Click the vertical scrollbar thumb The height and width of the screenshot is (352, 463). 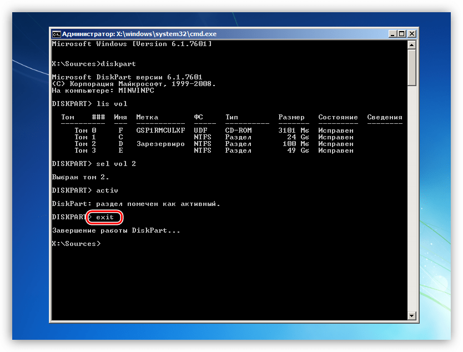411,68
